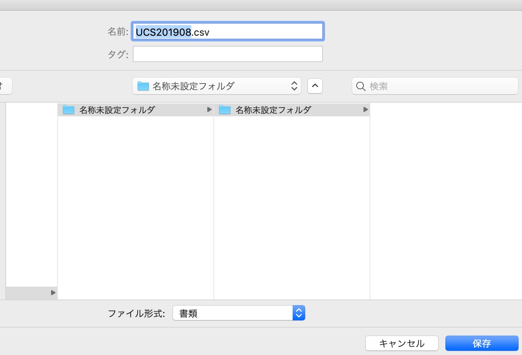Click the arrow in the leftmost narrow column
The height and width of the screenshot is (355, 522).
coord(53,293)
